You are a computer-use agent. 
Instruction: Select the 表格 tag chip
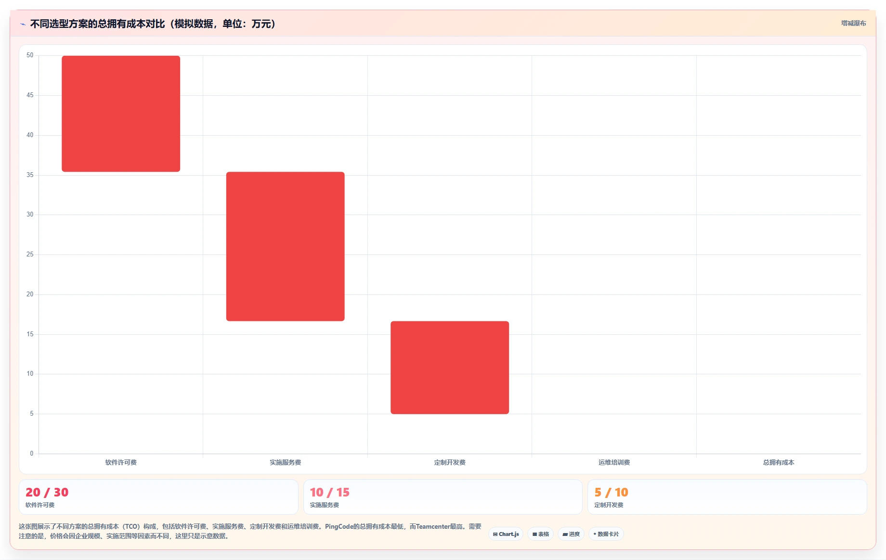(540, 534)
